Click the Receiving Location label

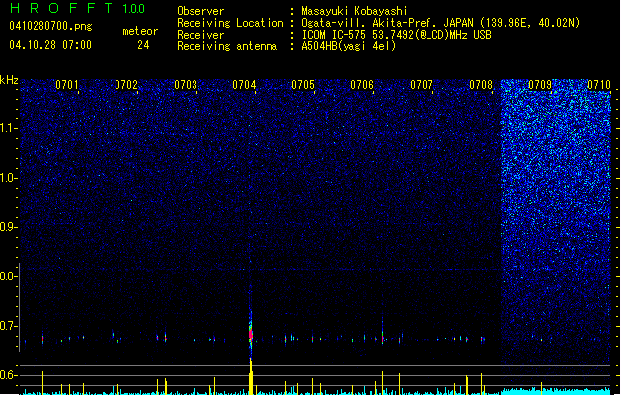(x=230, y=23)
